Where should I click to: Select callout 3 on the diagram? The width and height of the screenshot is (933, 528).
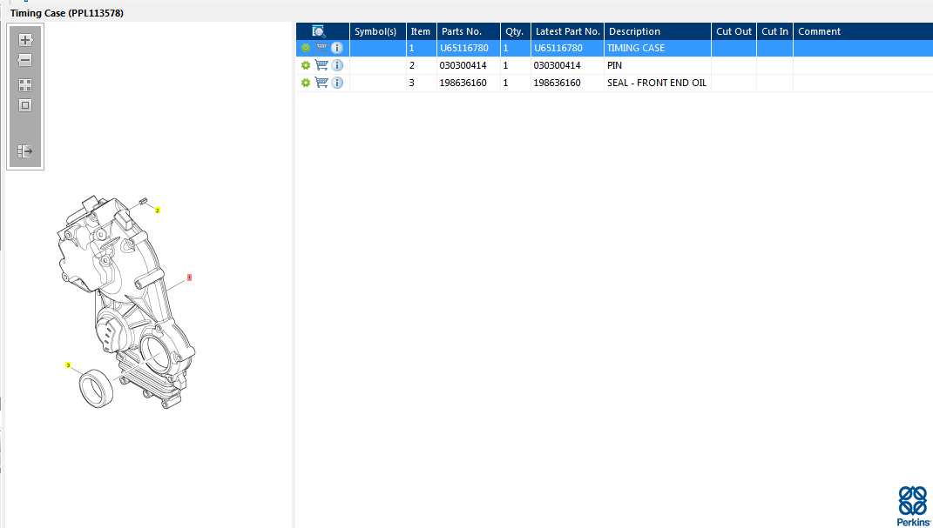(x=69, y=364)
